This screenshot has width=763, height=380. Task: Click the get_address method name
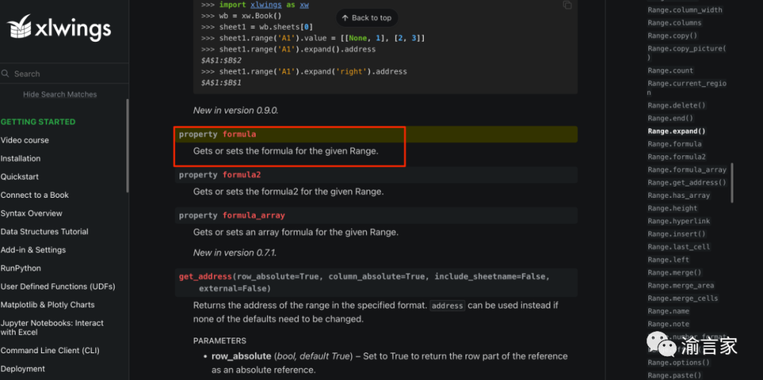[x=206, y=277]
